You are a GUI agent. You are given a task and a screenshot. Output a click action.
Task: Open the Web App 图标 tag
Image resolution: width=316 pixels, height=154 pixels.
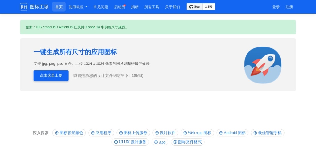click(x=197, y=133)
